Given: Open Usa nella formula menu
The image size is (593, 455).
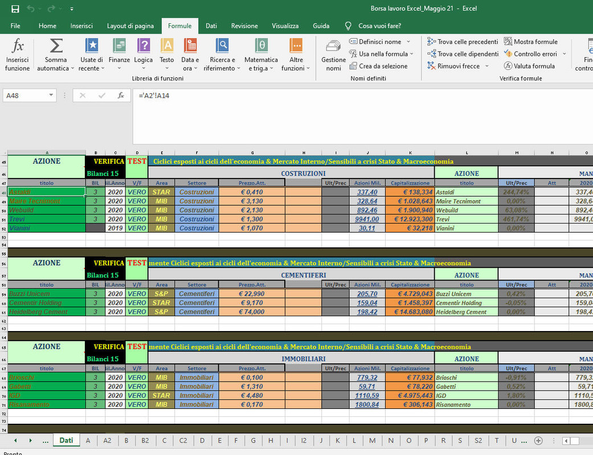Looking at the screenshot, I should click(381, 54).
